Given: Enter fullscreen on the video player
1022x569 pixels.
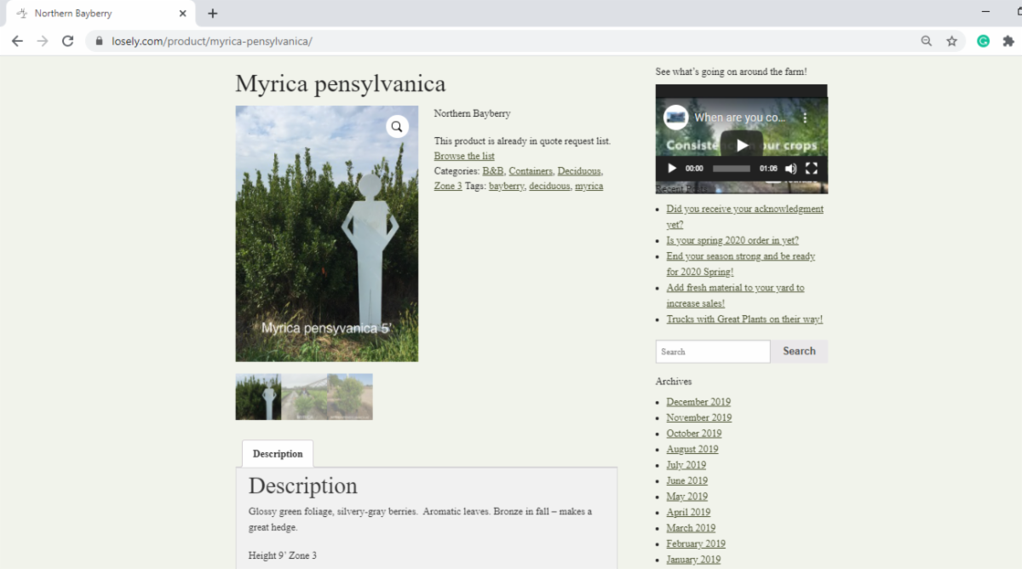Looking at the screenshot, I should click(x=812, y=169).
